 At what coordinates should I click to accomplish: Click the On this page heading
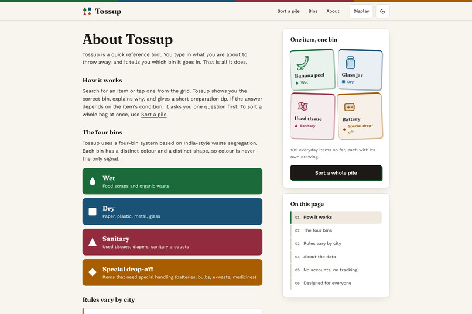pyautogui.click(x=307, y=204)
